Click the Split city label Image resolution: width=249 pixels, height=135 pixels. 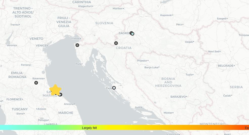[138, 107]
